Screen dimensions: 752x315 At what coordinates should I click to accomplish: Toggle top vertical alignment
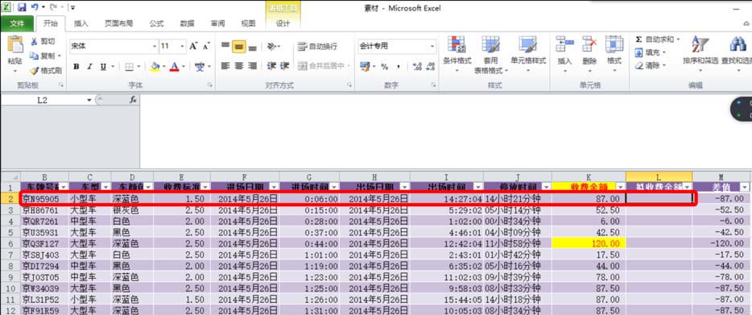225,46
